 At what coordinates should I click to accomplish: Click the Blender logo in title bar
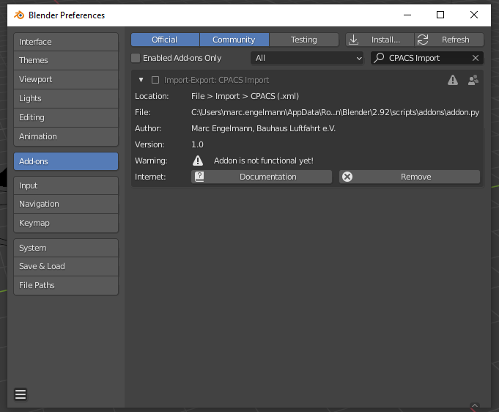pyautogui.click(x=19, y=15)
